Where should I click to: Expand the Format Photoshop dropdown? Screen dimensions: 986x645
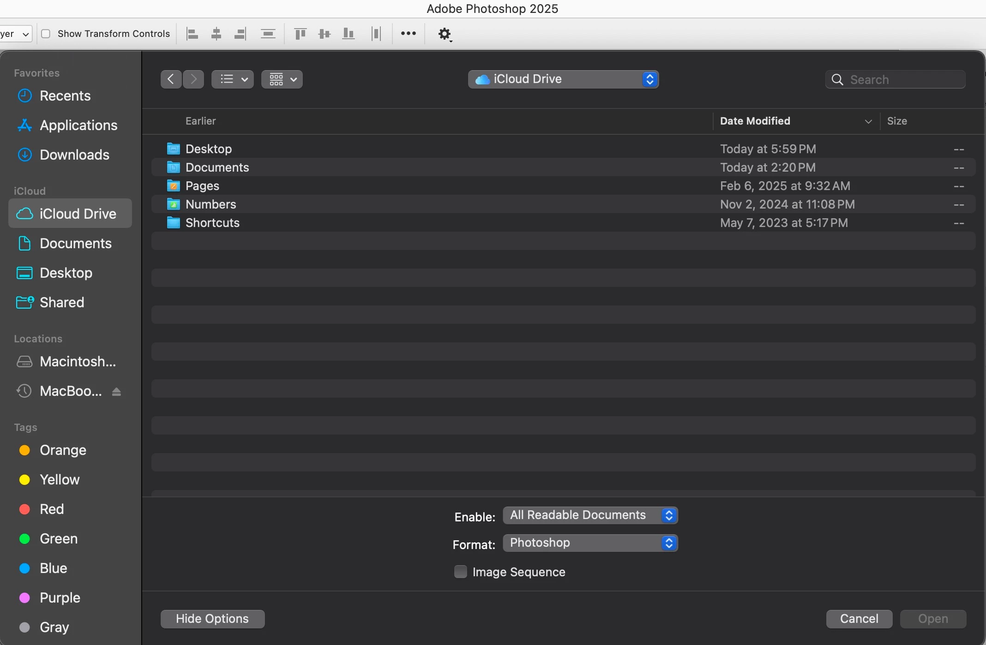[x=590, y=543]
